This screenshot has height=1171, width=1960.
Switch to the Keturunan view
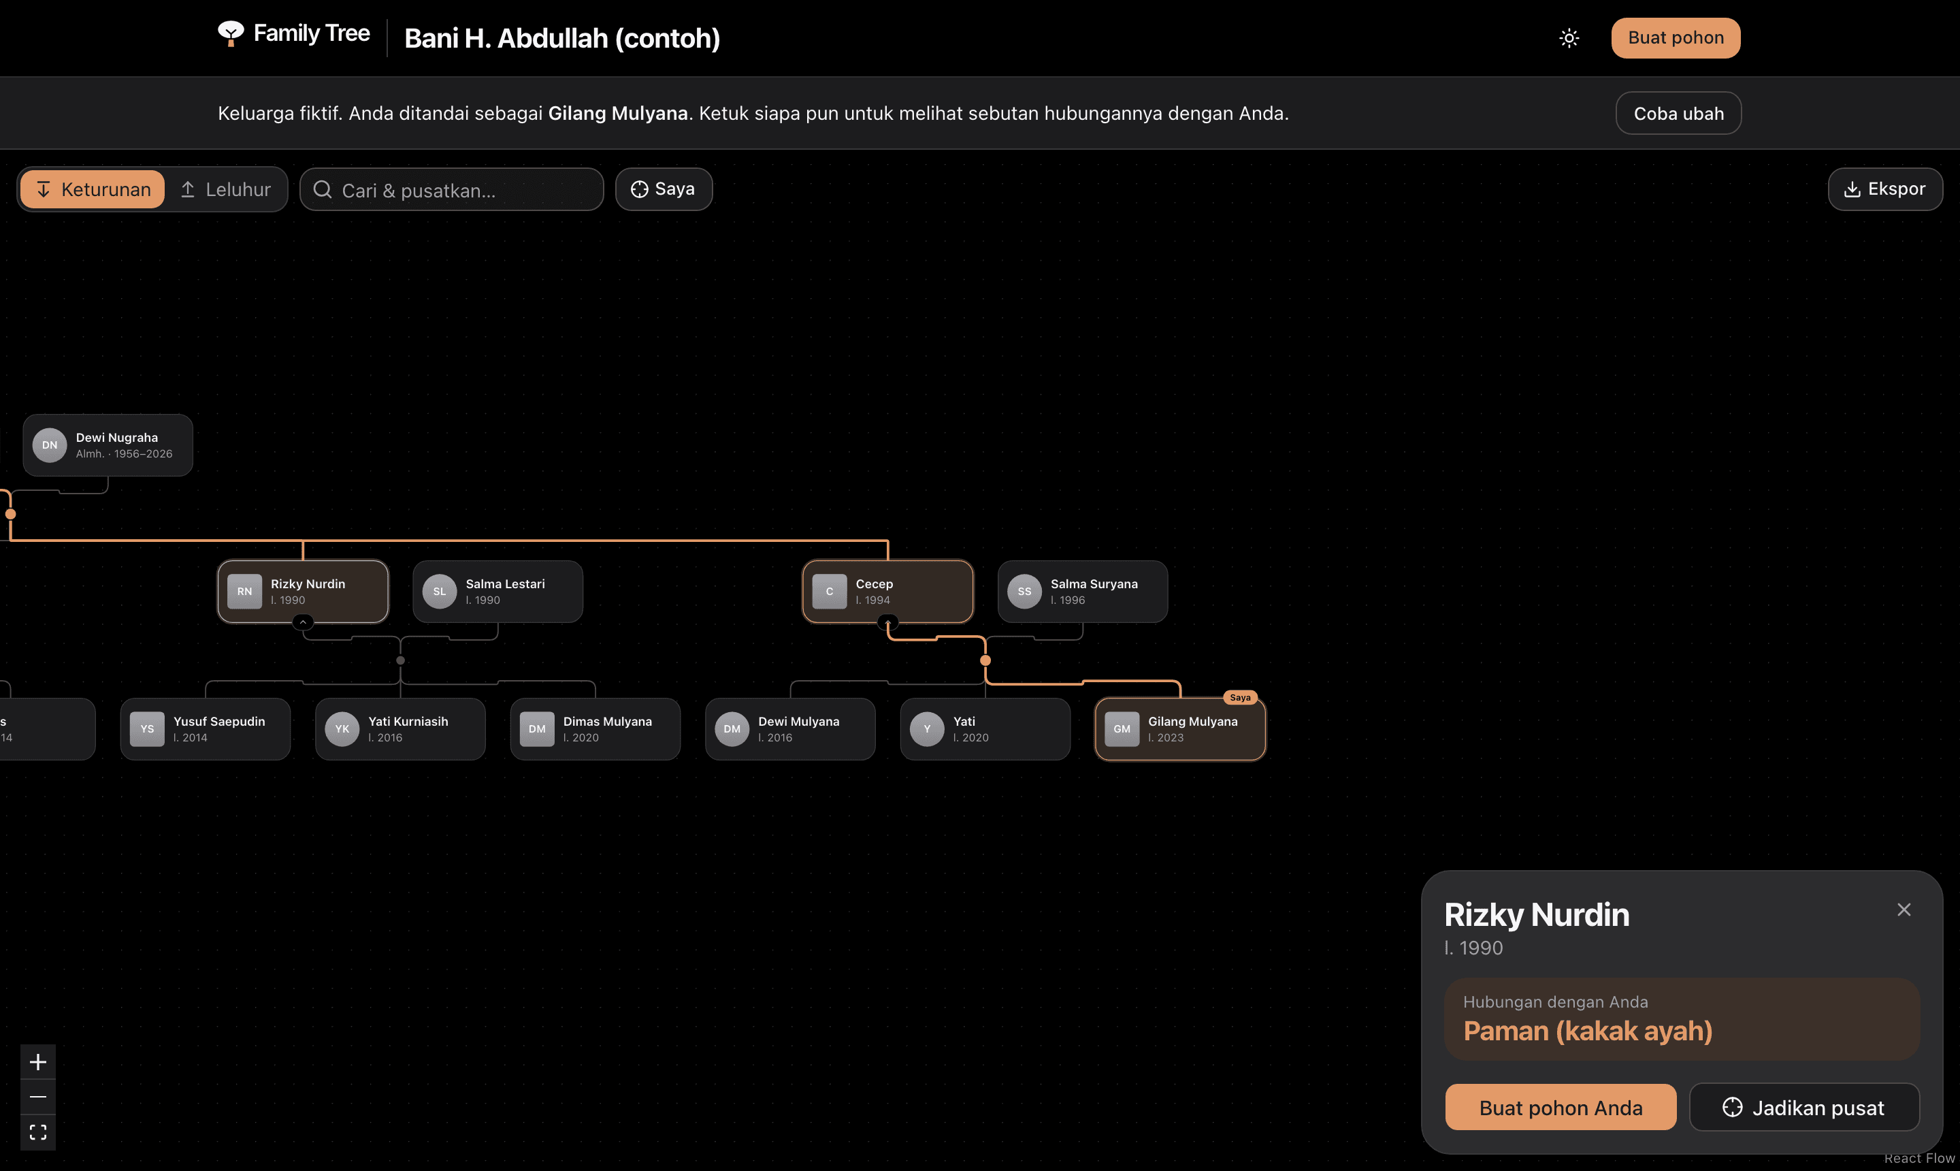coord(93,189)
